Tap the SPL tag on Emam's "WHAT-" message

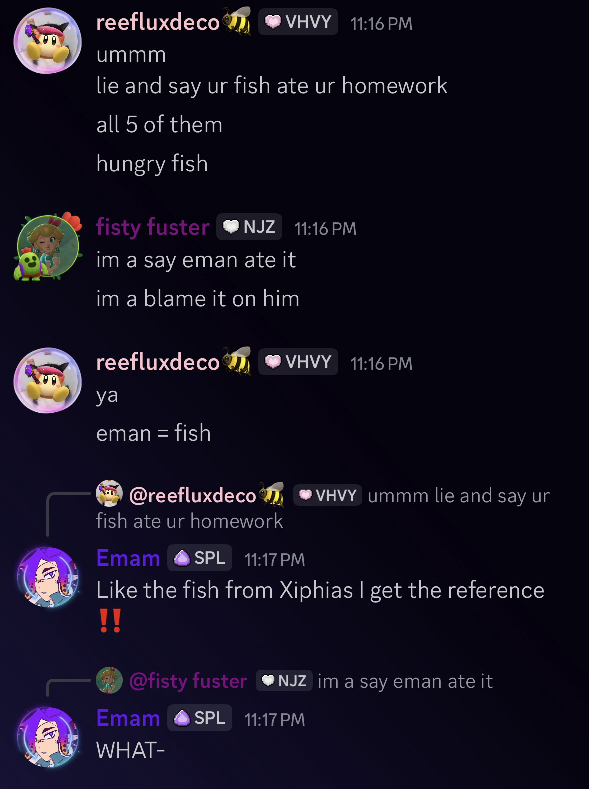200,718
